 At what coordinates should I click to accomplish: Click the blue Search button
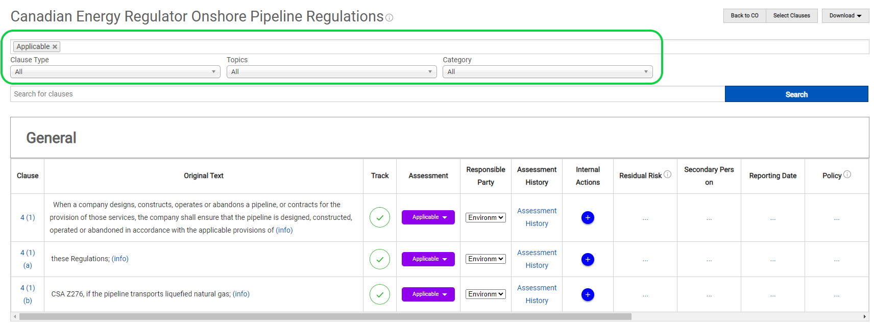(796, 94)
